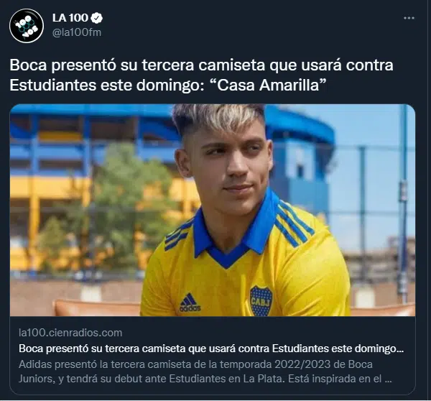Click the quoted text "Casa Amarilla"
Screen dimensions: 431x401
269,85
